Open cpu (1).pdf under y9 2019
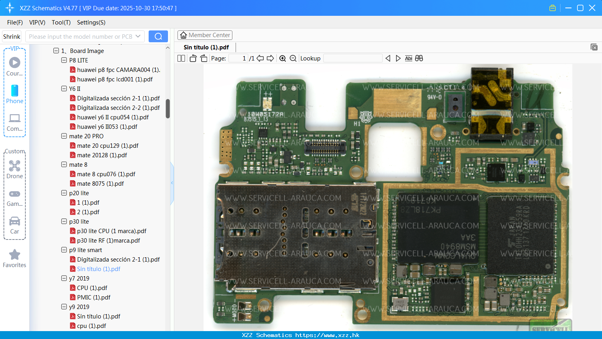Viewport: 602px width, 339px height. pyautogui.click(x=88, y=326)
